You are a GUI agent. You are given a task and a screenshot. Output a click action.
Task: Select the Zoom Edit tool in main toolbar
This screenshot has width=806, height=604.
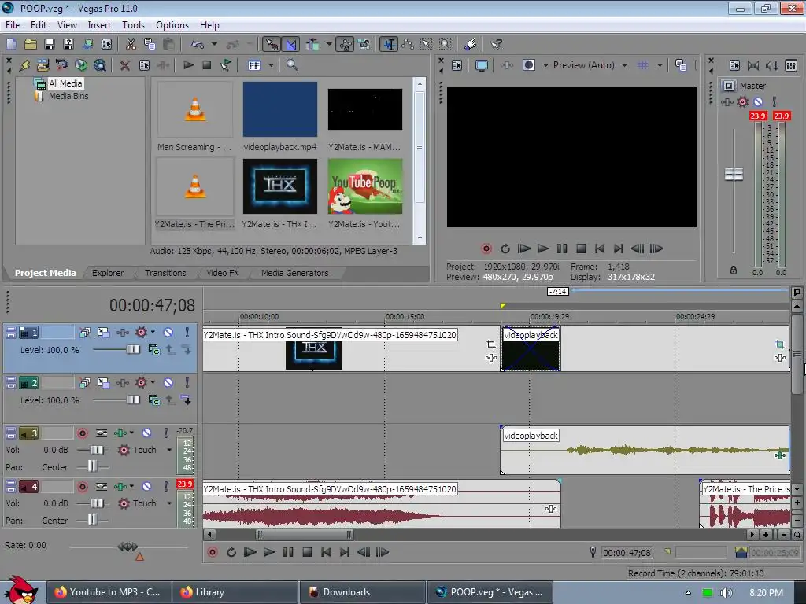click(446, 44)
